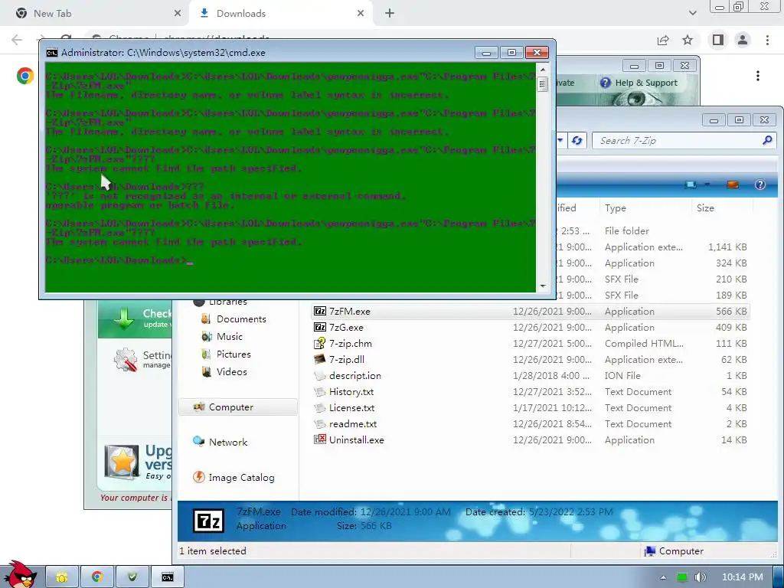The height and width of the screenshot is (588, 784).
Task: Open a new Chrome tab with plus
Action: (390, 14)
